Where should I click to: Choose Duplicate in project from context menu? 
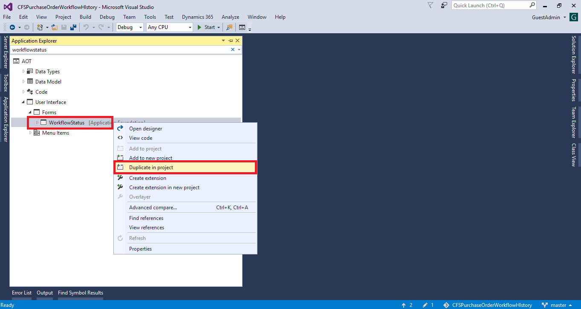click(185, 167)
